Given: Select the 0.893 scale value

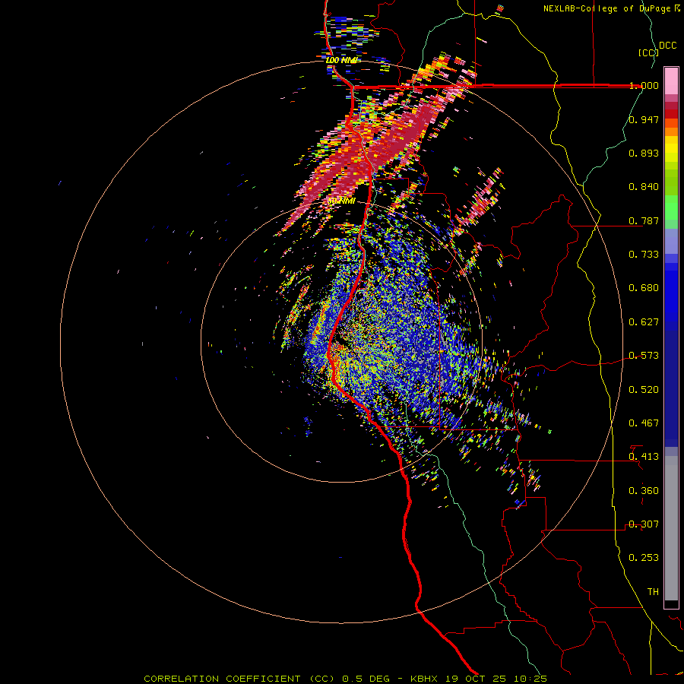Looking at the screenshot, I should point(644,153).
